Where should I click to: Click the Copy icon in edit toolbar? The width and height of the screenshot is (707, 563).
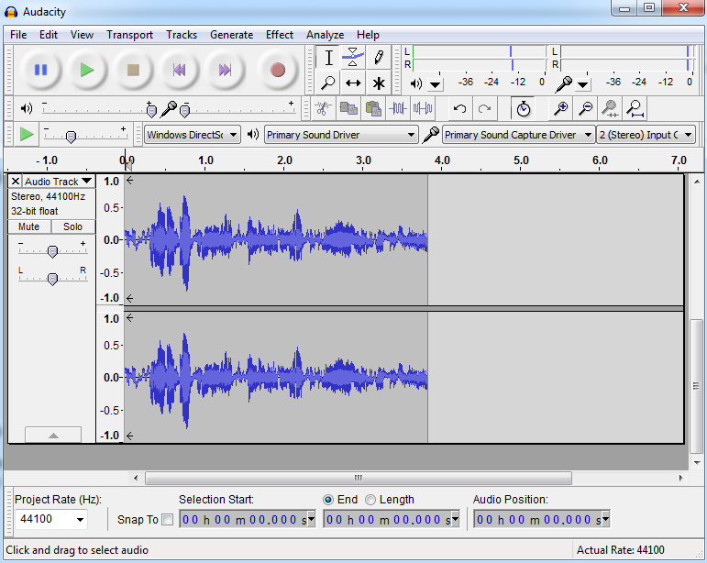click(x=348, y=108)
